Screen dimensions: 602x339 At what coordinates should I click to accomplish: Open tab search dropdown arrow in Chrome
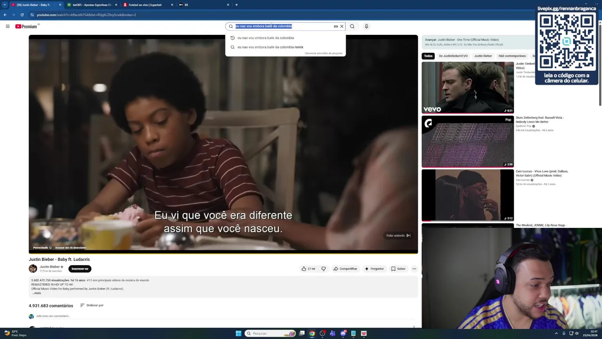[x=5, y=5]
